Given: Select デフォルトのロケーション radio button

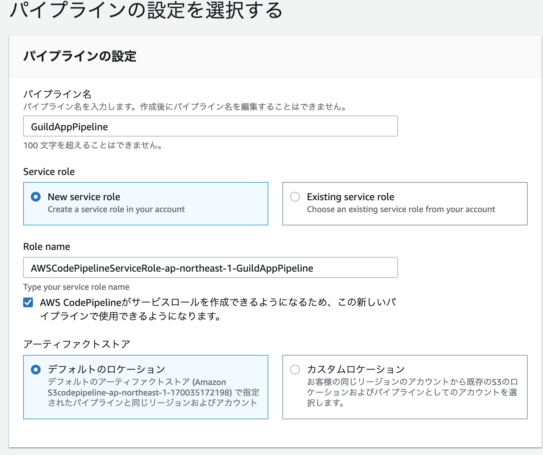Looking at the screenshot, I should [x=36, y=370].
